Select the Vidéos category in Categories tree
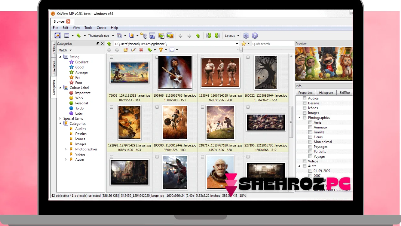Image resolution: width=401 pixels, height=226 pixels. click(x=80, y=154)
